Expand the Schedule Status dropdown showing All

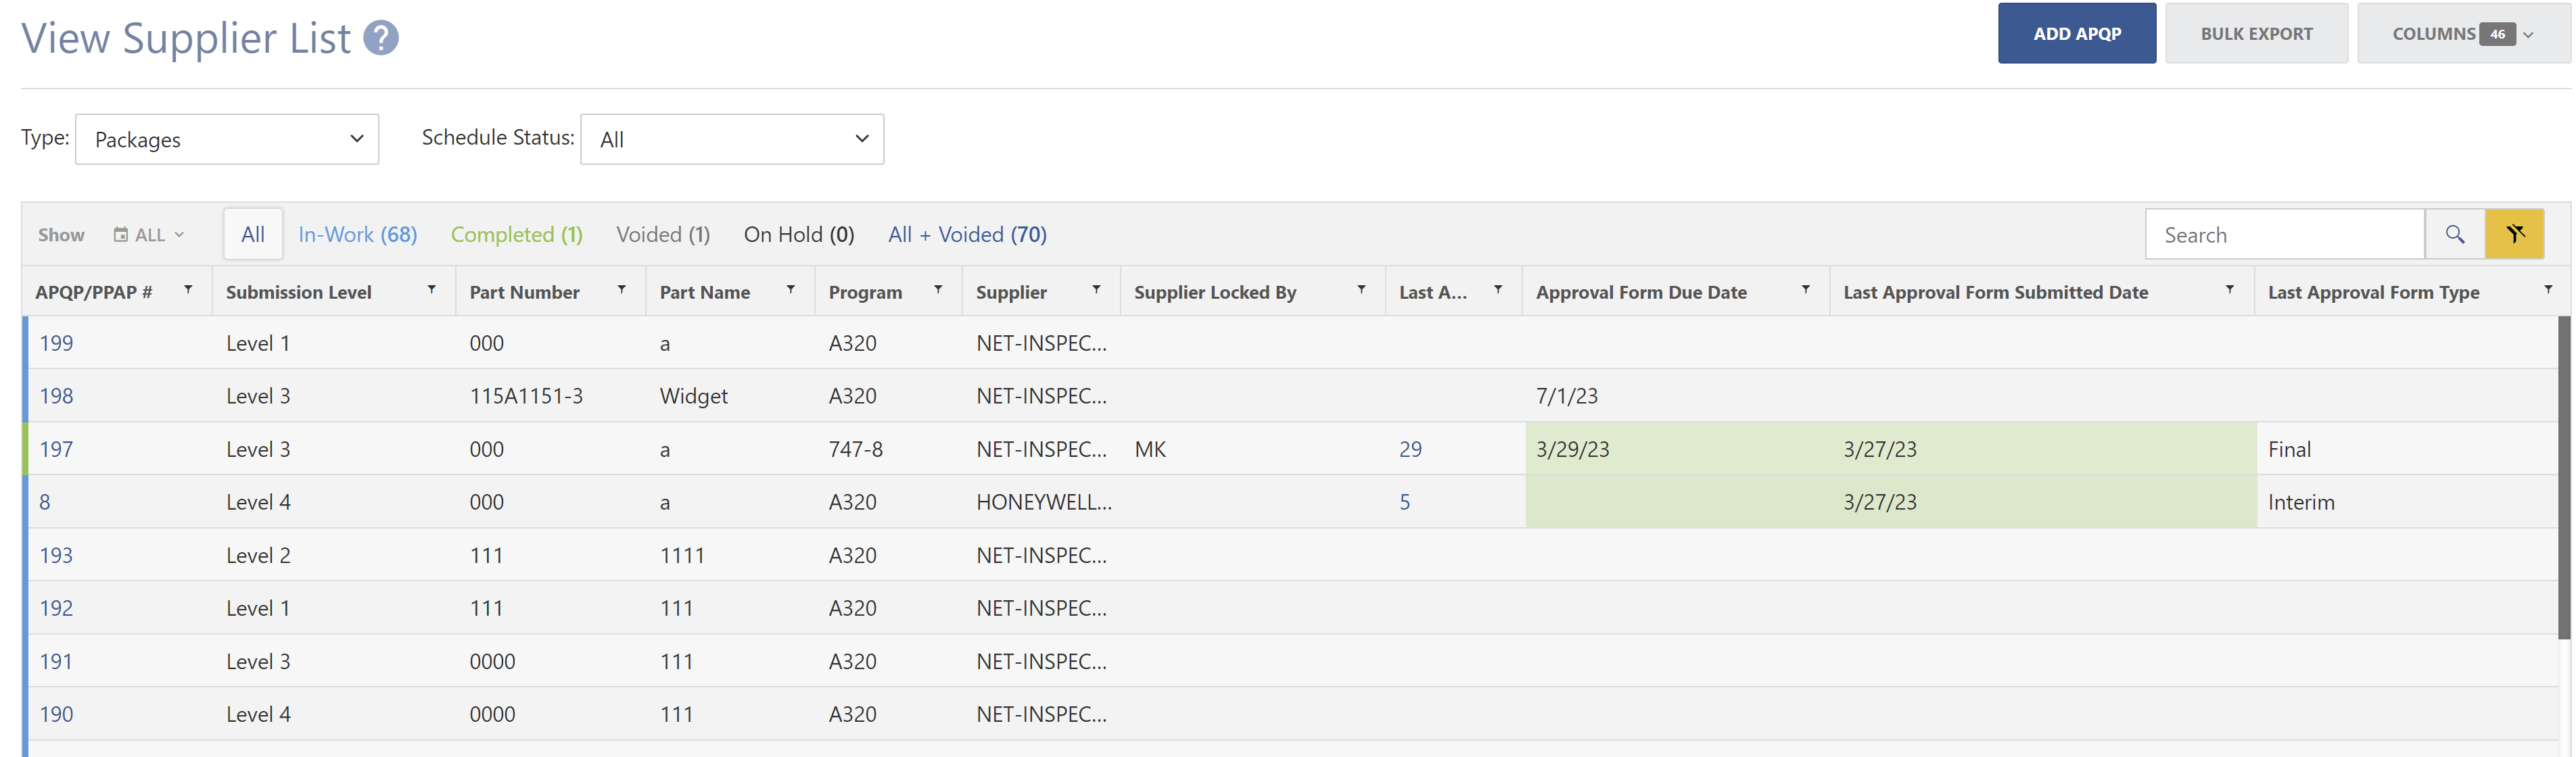click(x=732, y=139)
